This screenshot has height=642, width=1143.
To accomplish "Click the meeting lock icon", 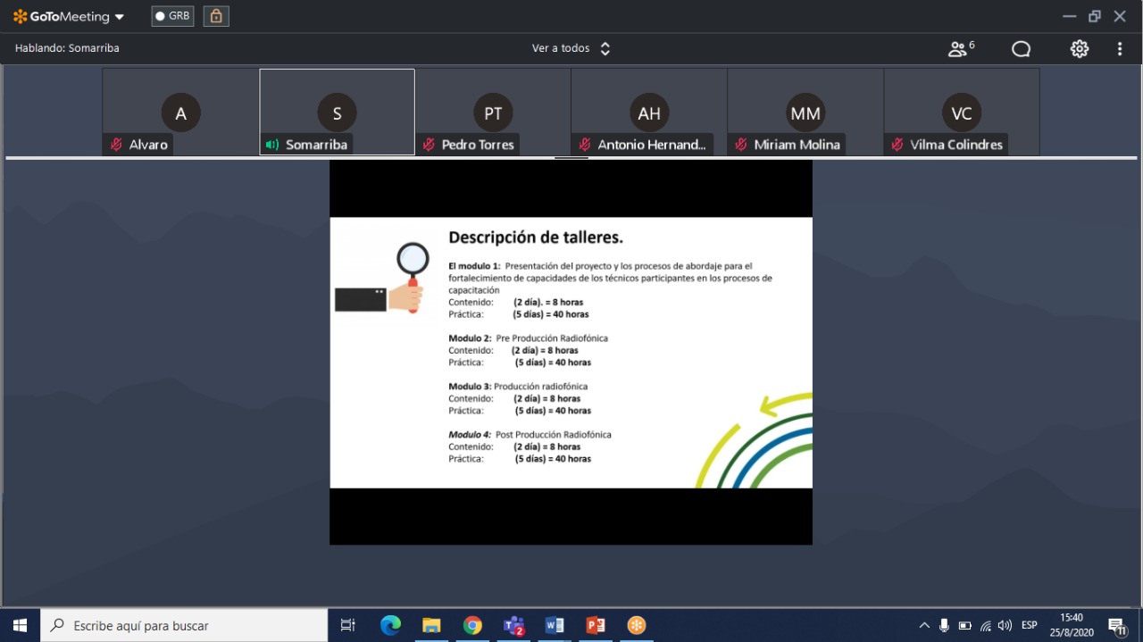I will (x=216, y=16).
